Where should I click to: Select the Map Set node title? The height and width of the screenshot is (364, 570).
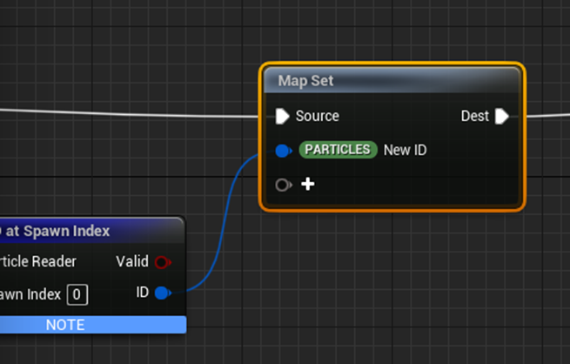click(305, 81)
